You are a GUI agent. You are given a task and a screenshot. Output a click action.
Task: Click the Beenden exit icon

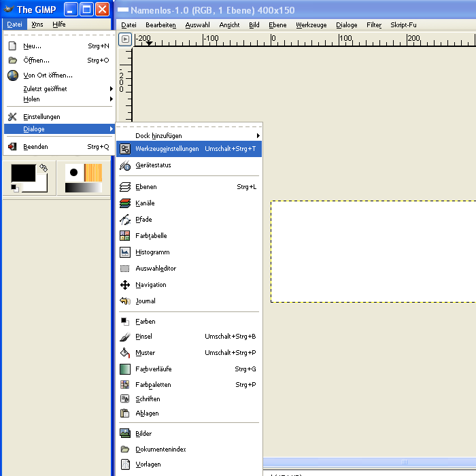(x=12, y=147)
